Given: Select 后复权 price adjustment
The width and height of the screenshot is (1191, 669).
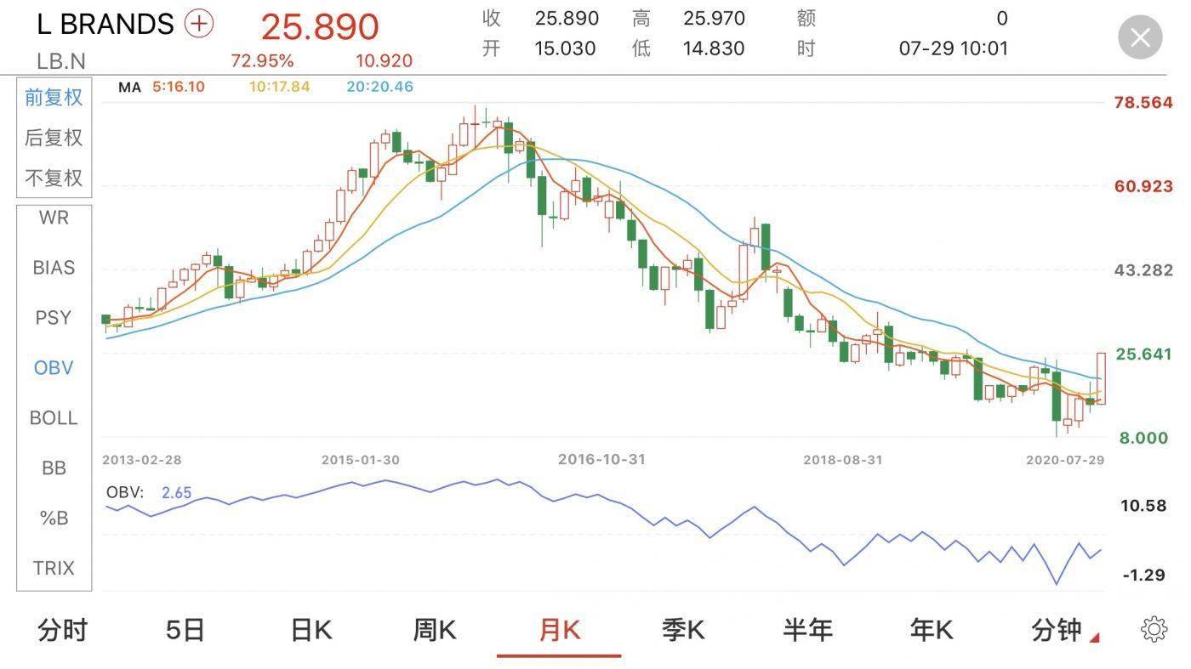Looking at the screenshot, I should click(x=54, y=138).
